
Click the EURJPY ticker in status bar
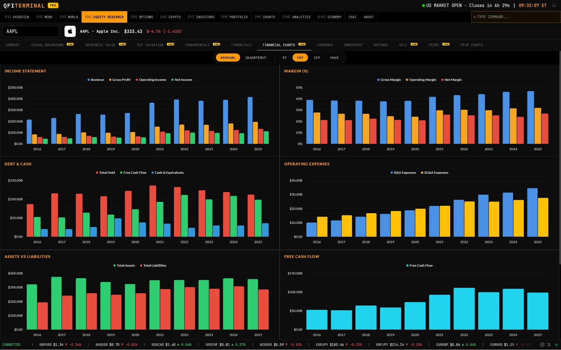[339, 345]
